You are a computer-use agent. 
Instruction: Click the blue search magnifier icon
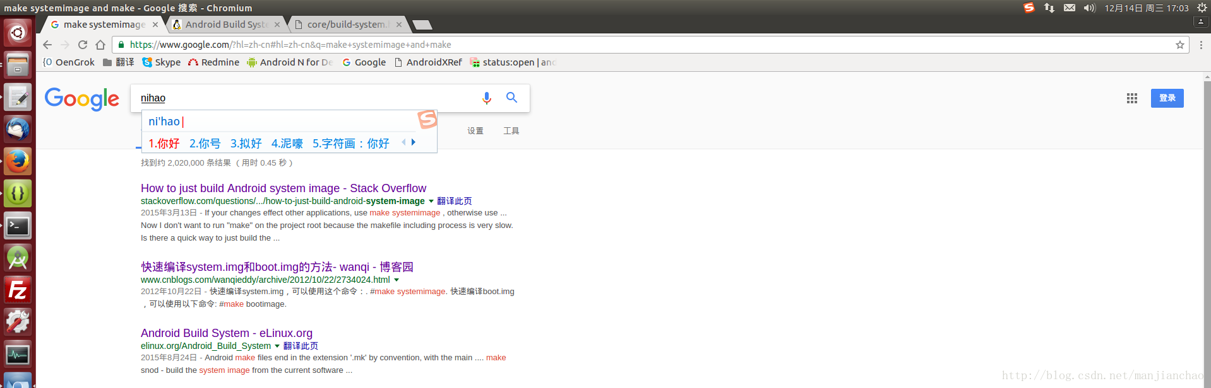(512, 98)
